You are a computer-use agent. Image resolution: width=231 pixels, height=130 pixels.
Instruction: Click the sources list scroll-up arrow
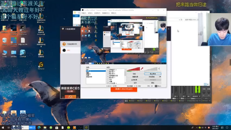(x=125, y=70)
